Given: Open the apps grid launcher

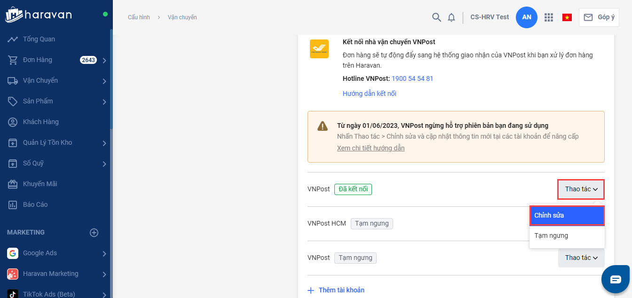Looking at the screenshot, I should click(x=548, y=17).
